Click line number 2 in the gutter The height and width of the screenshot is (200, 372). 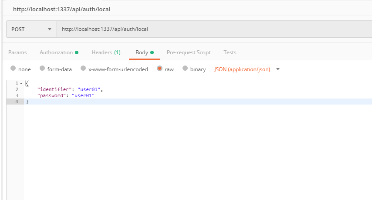click(17, 89)
